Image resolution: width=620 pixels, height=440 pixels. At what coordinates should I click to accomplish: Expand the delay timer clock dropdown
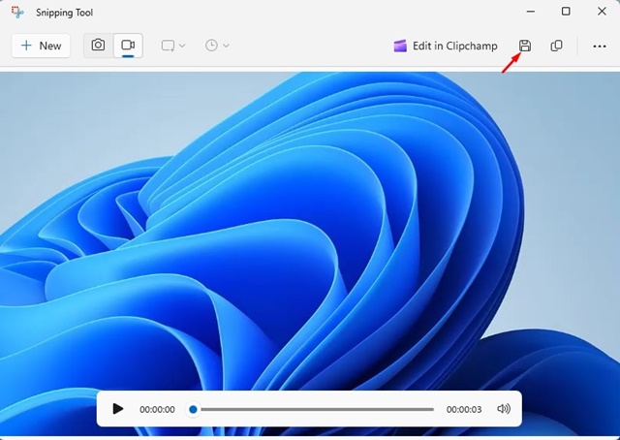click(217, 46)
